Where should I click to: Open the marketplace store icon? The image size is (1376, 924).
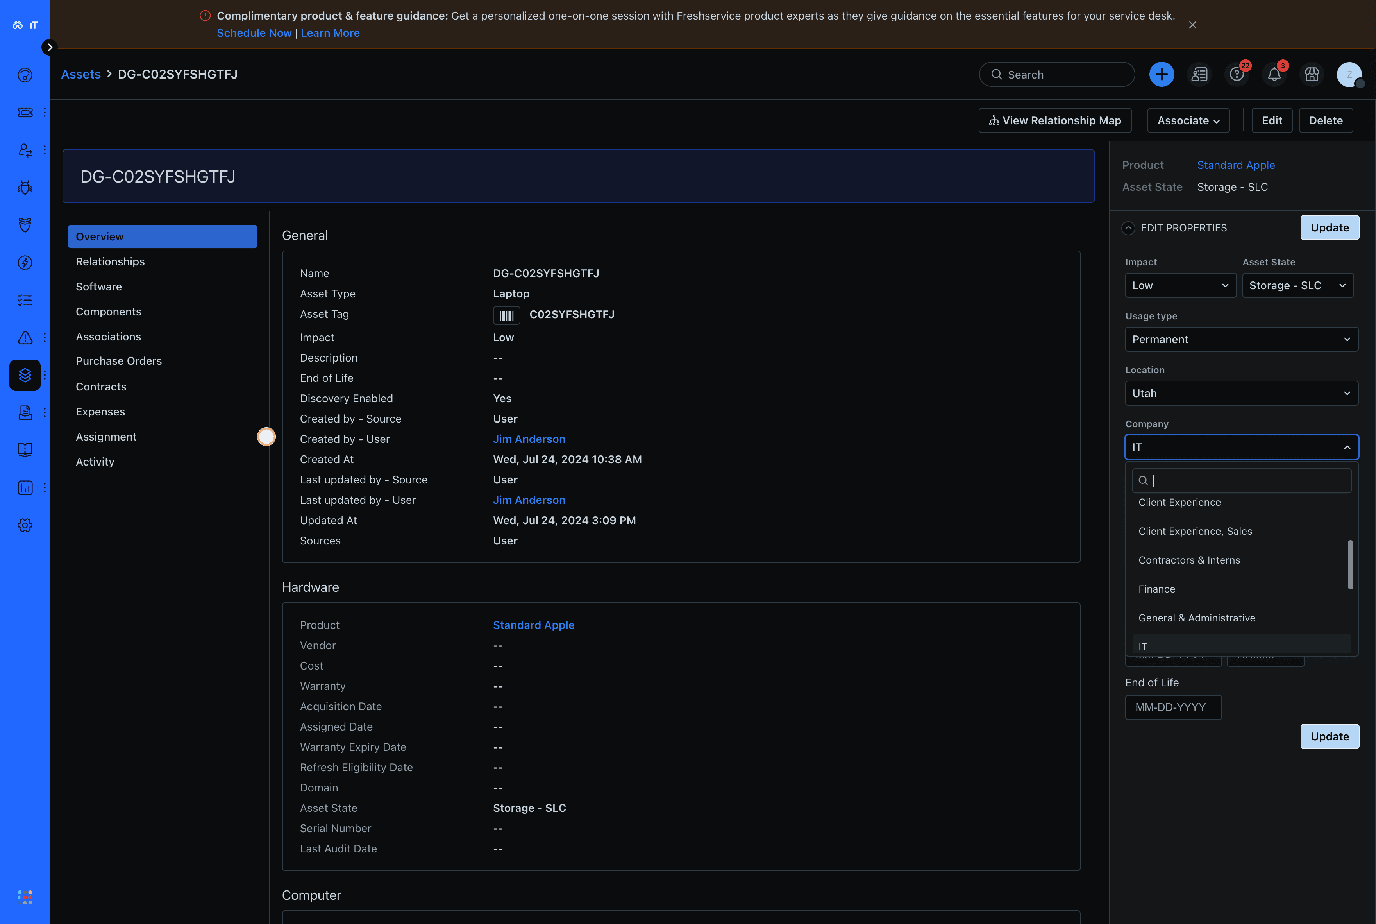[1312, 74]
